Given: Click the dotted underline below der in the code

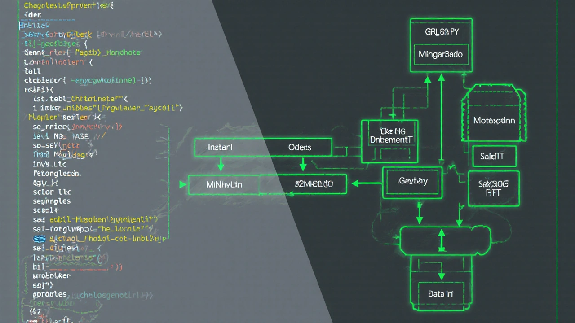Looking at the screenshot, I should pyautogui.click(x=47, y=20).
